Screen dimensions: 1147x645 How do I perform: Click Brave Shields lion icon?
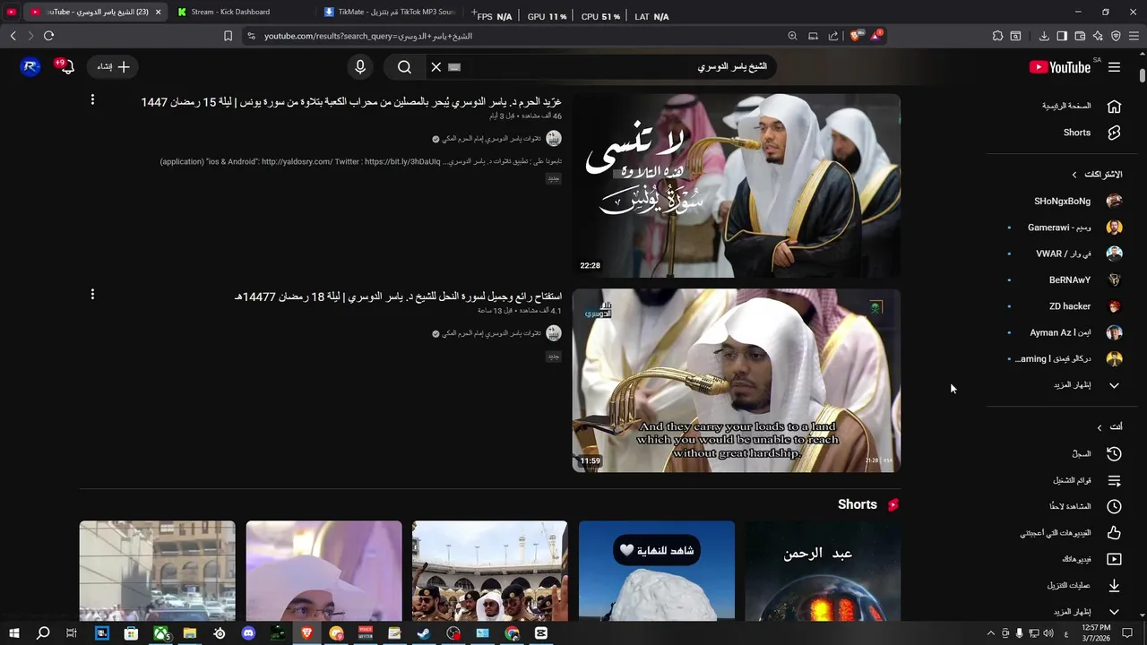pyautogui.click(x=855, y=36)
